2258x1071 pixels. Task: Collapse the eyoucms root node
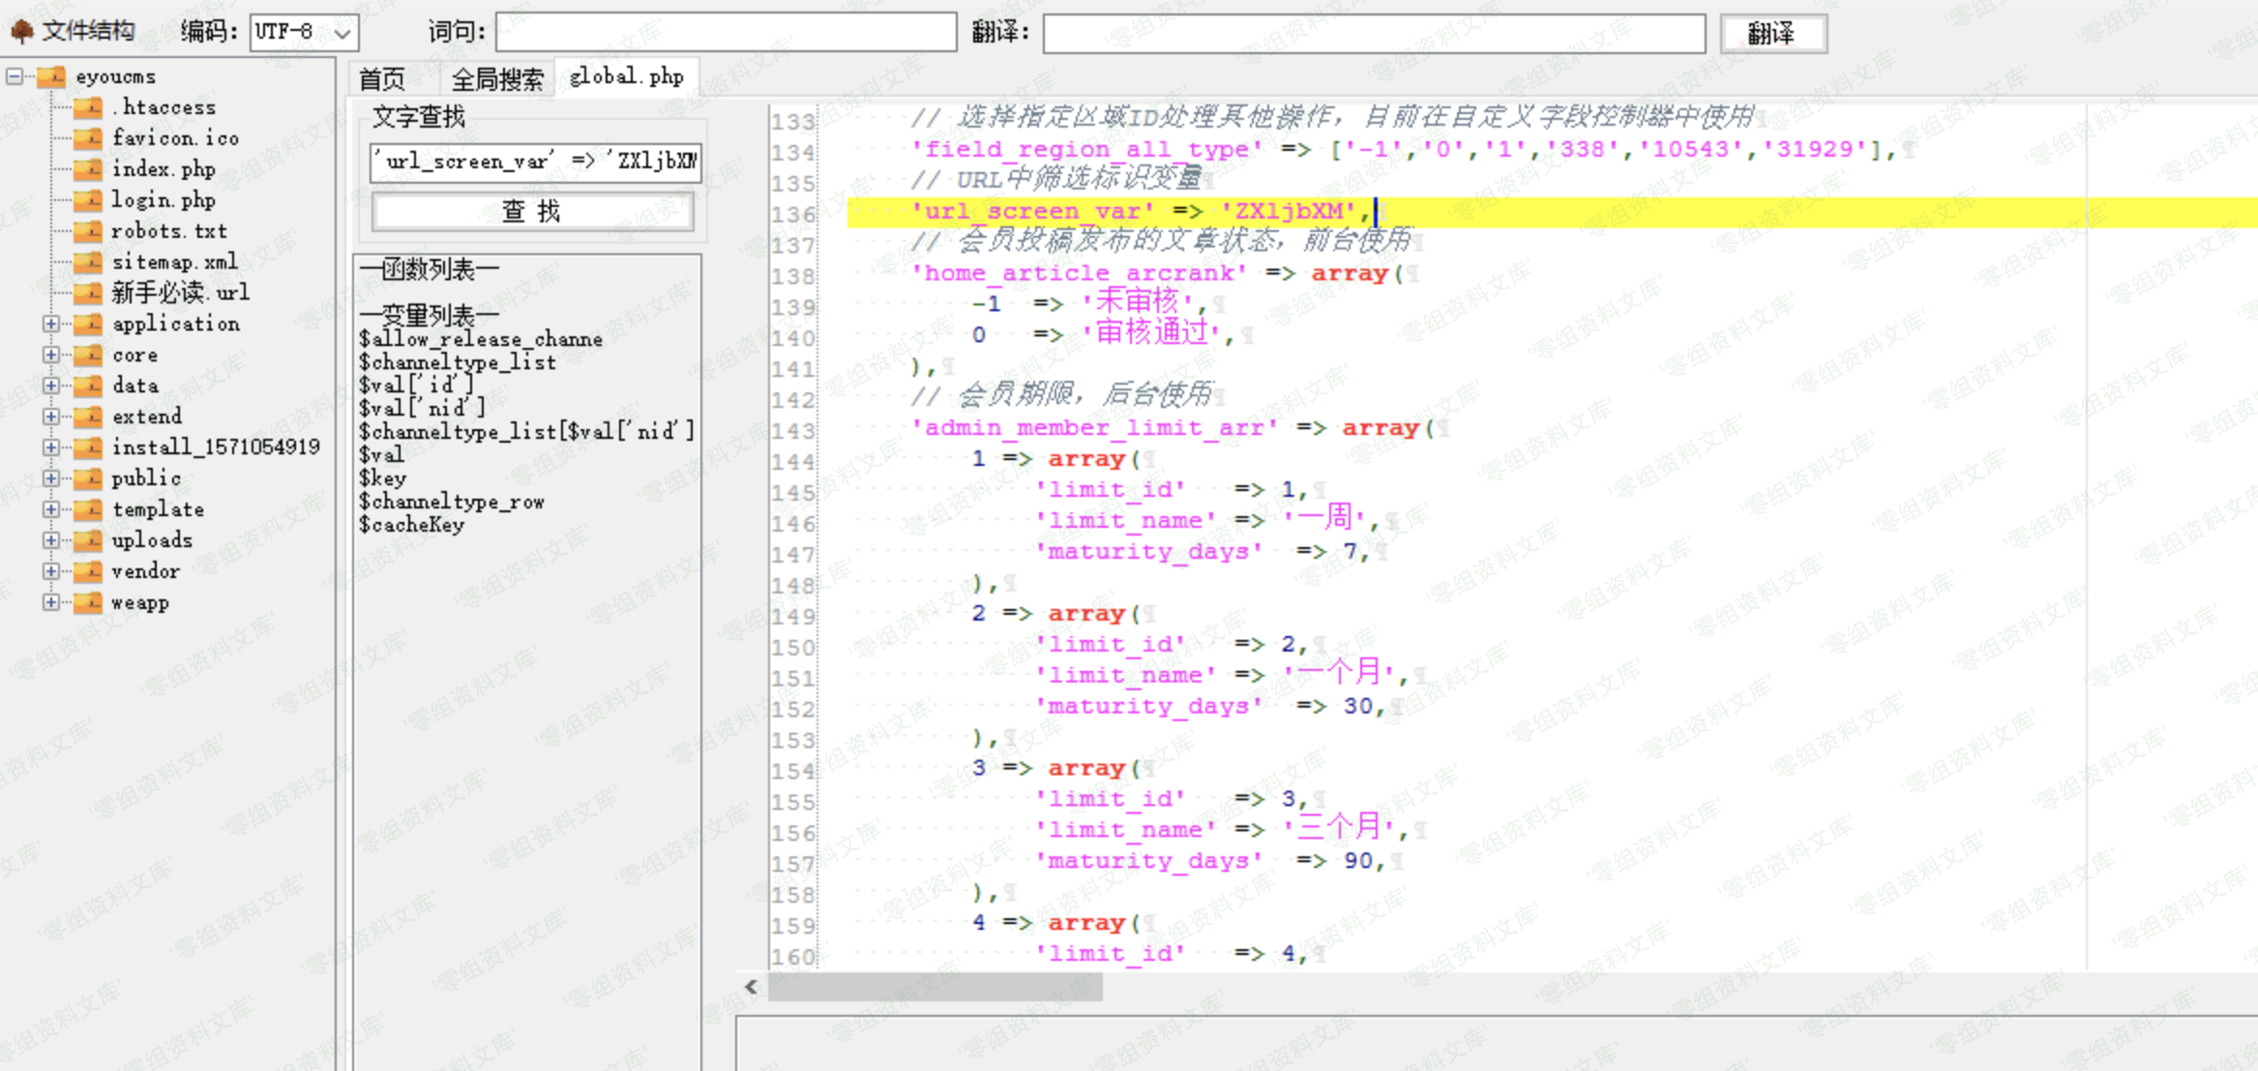point(15,75)
